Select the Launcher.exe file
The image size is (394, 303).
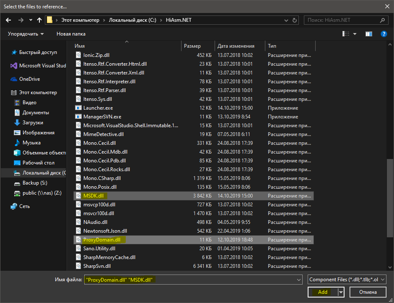[x=98, y=108]
